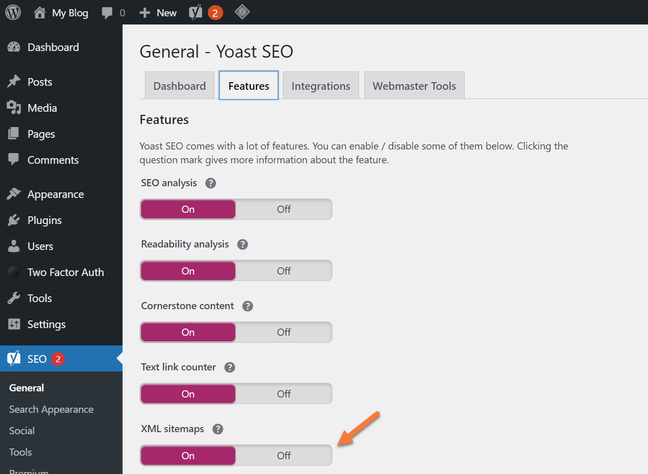Open the New content menu in admin bar
648x474 pixels.
158,13
